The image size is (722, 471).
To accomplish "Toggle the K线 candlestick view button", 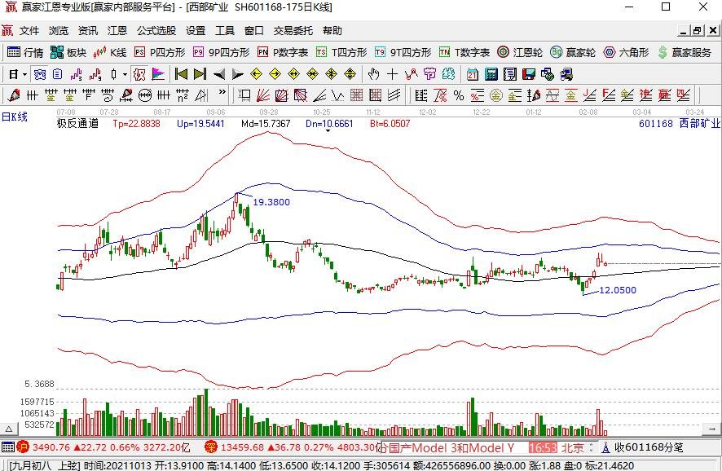I will (x=109, y=52).
